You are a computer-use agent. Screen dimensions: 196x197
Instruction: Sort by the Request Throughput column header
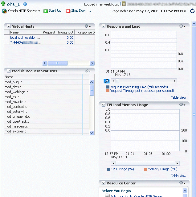coord(58,32)
